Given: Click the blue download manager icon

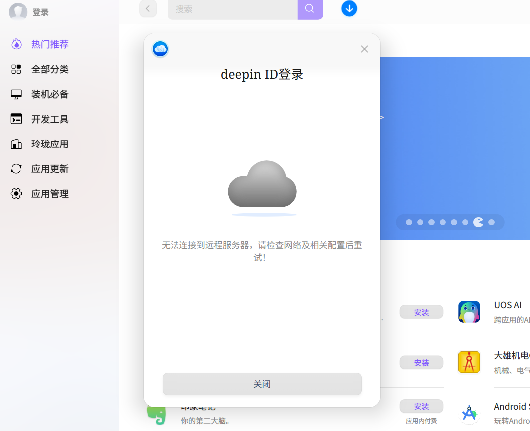Looking at the screenshot, I should [349, 9].
